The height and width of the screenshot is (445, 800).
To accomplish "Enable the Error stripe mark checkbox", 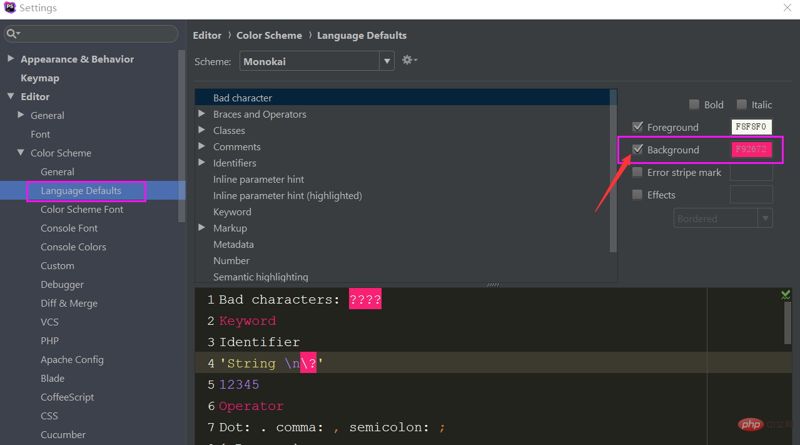I will tap(637, 172).
